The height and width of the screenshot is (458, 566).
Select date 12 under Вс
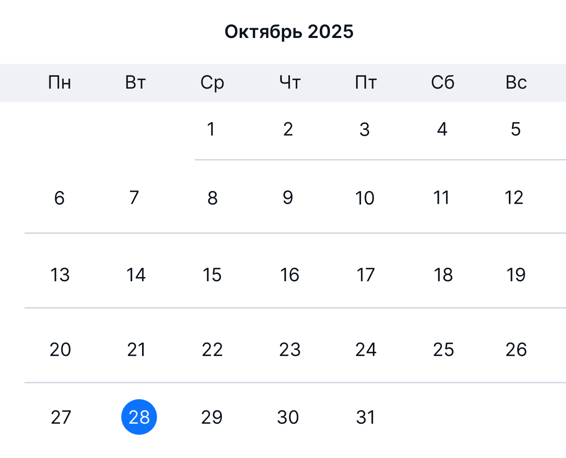[514, 198]
